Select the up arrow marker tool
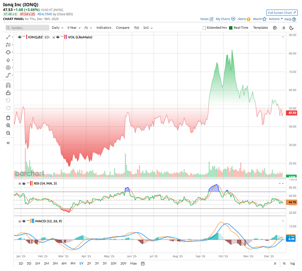302x271 pixels. coord(8,60)
